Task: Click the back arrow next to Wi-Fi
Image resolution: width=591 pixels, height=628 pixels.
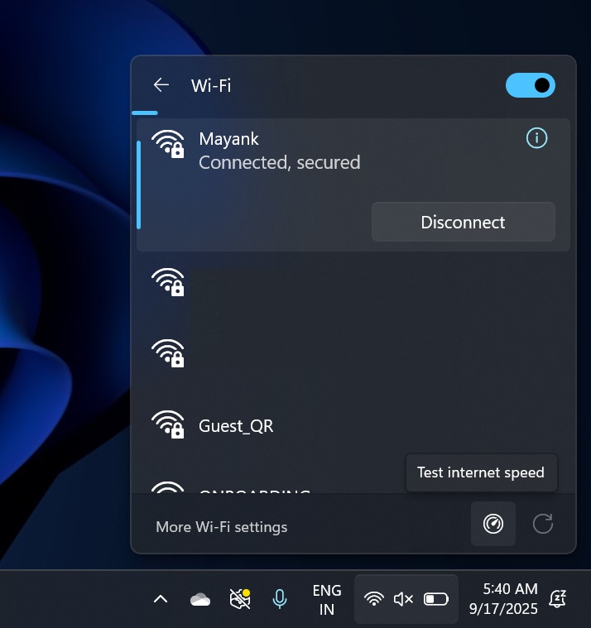Action: 161,85
